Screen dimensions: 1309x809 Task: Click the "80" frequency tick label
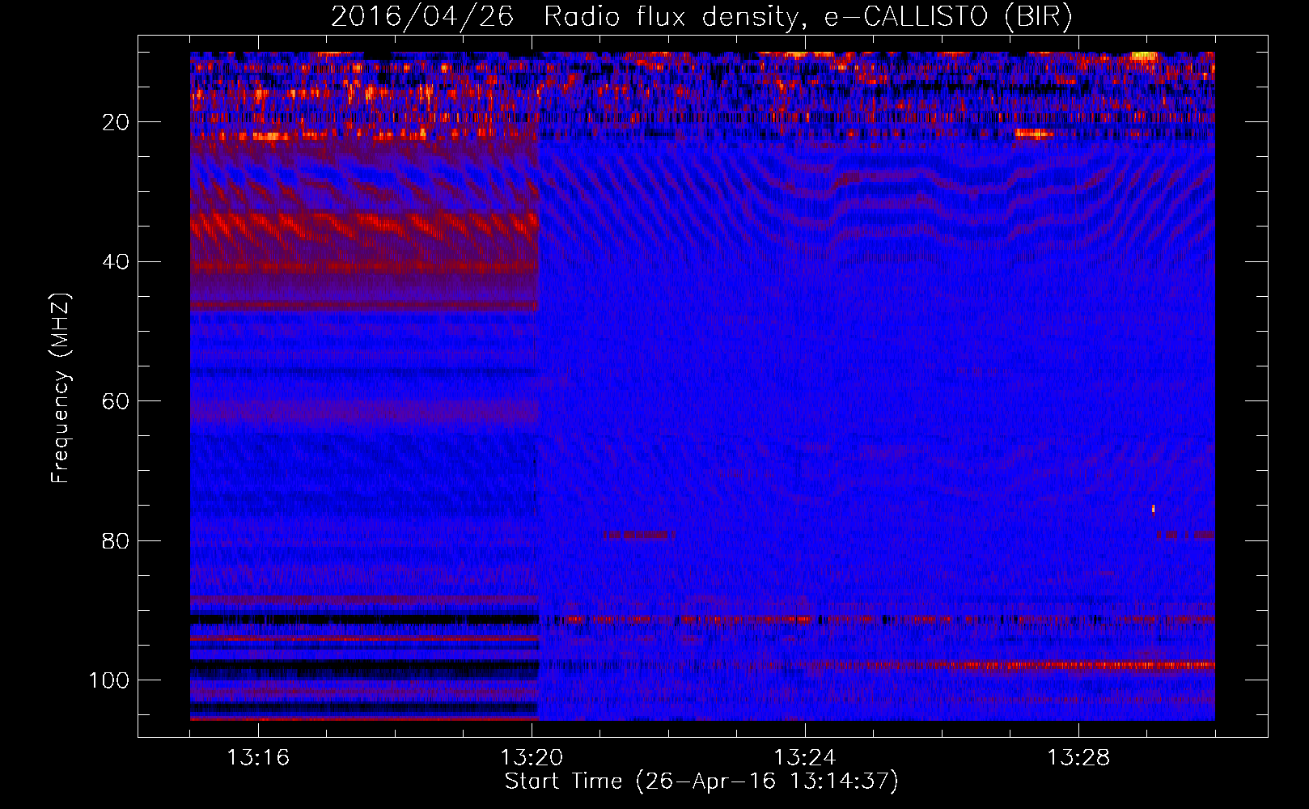click(116, 541)
